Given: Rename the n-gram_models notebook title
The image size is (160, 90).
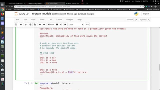Looking at the screenshot, I should [42, 14].
